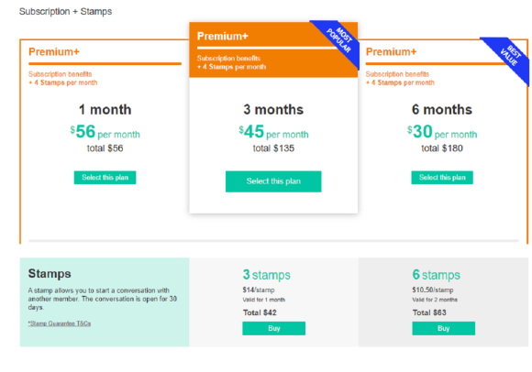Screen dimensions: 532x372
Task: Buy the 3 stamps package
Action: 274,328
